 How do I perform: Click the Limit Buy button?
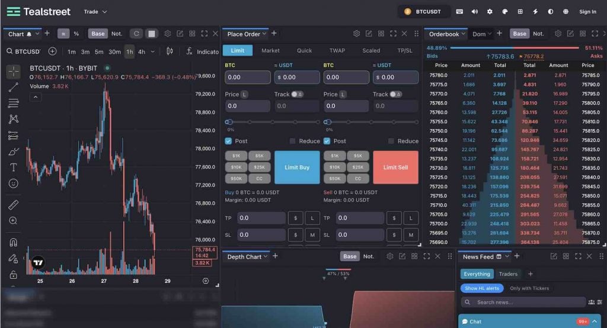(297, 167)
